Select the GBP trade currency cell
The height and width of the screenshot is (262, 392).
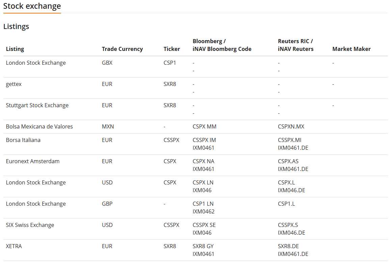click(x=107, y=204)
